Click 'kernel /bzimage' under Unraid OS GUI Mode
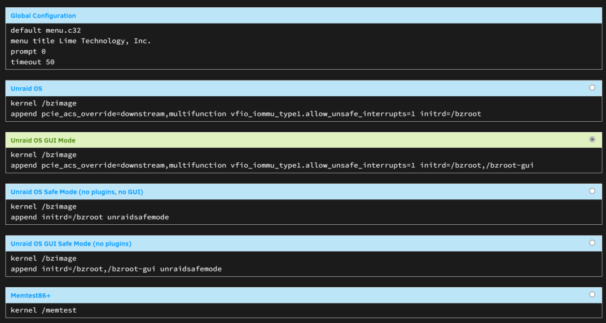606x323 pixels. point(44,155)
